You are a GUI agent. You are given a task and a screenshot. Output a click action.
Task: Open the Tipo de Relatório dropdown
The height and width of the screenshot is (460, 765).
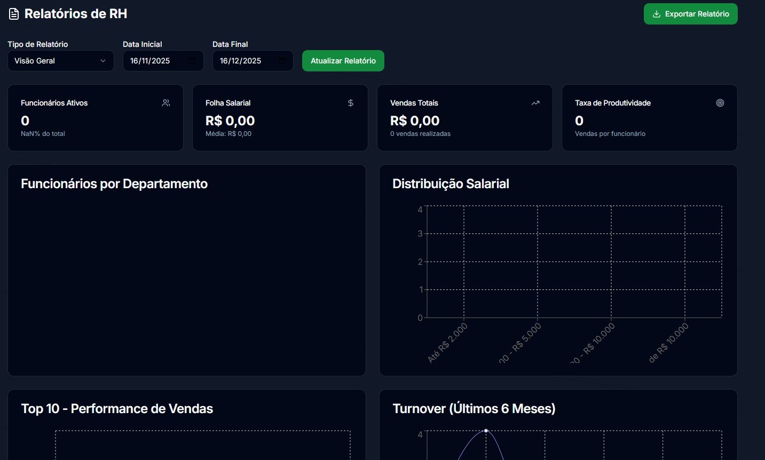60,61
